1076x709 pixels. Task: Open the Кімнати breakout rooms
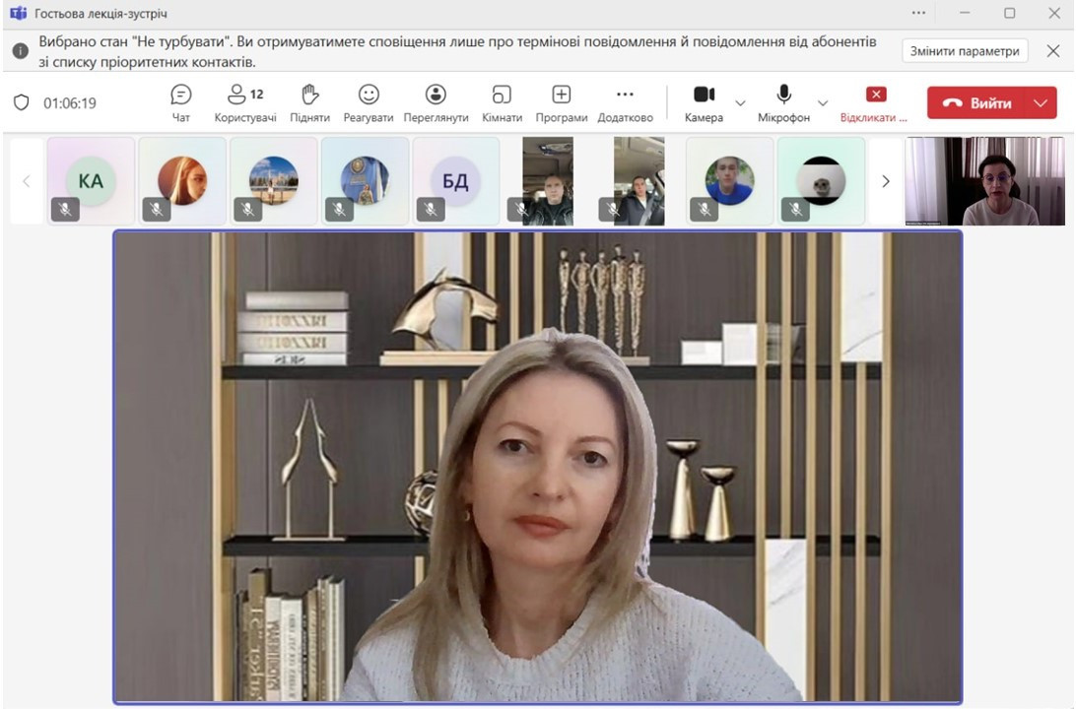point(502,101)
